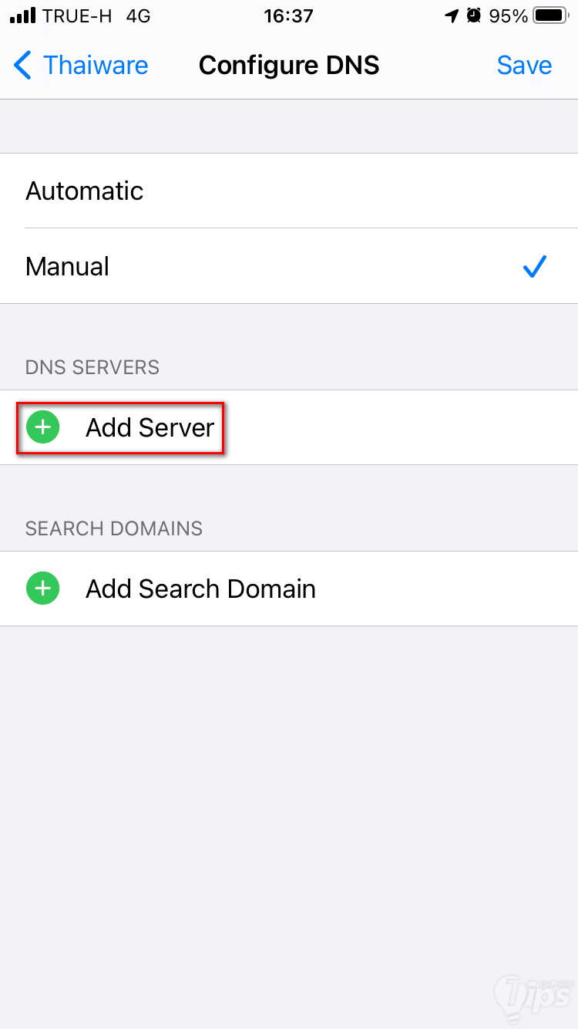Tap the alarm clock status icon
Viewport: 578px width, 1029px height.
tap(475, 15)
